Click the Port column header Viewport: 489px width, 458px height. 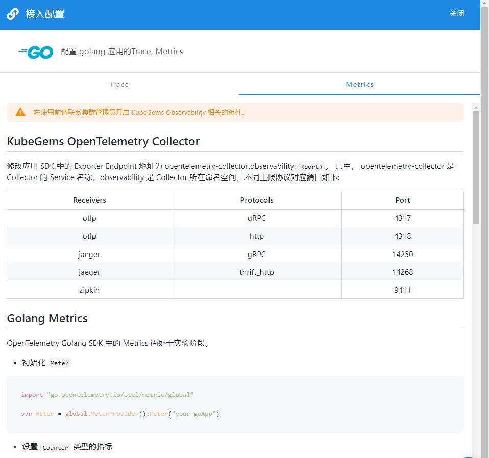pyautogui.click(x=403, y=200)
